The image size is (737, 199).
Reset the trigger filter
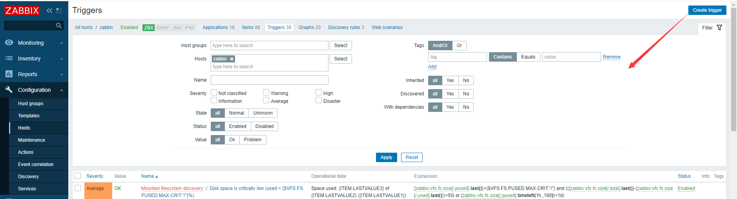pos(412,157)
